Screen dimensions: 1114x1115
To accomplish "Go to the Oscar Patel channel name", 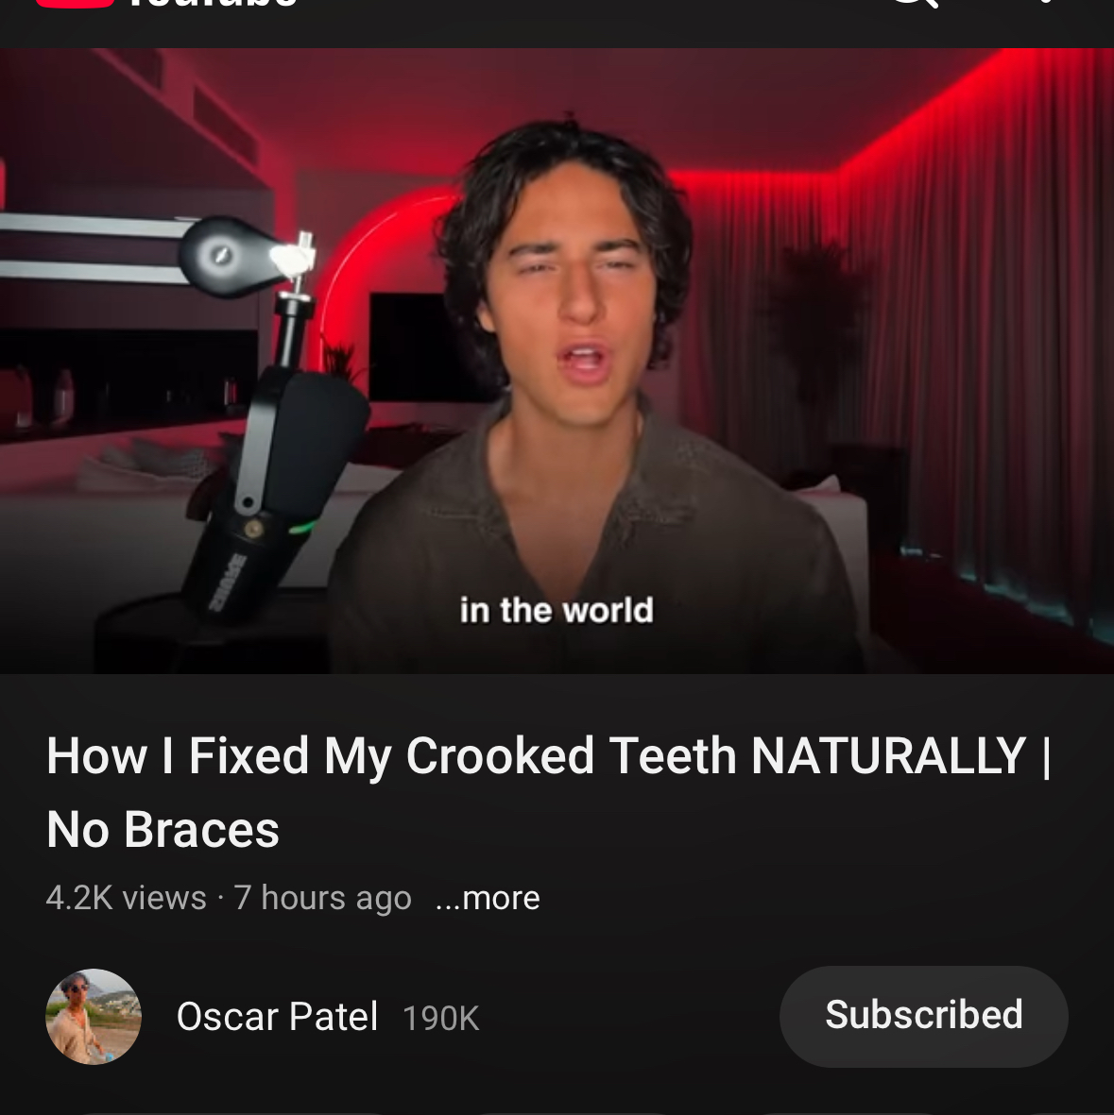I will pos(277,1017).
